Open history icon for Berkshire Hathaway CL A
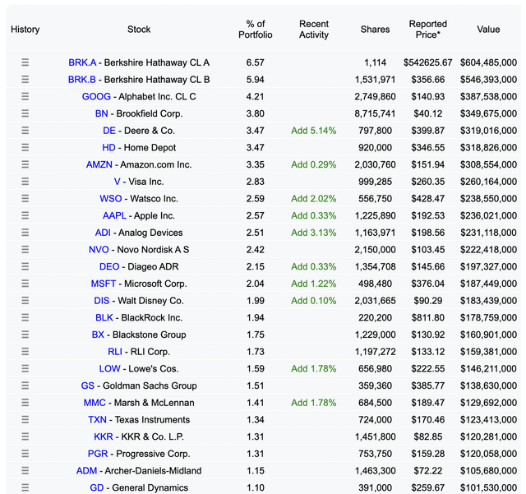 pyautogui.click(x=25, y=62)
